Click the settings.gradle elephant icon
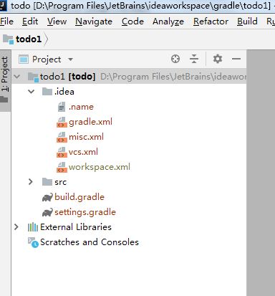The width and height of the screenshot is (275, 296). click(47, 212)
